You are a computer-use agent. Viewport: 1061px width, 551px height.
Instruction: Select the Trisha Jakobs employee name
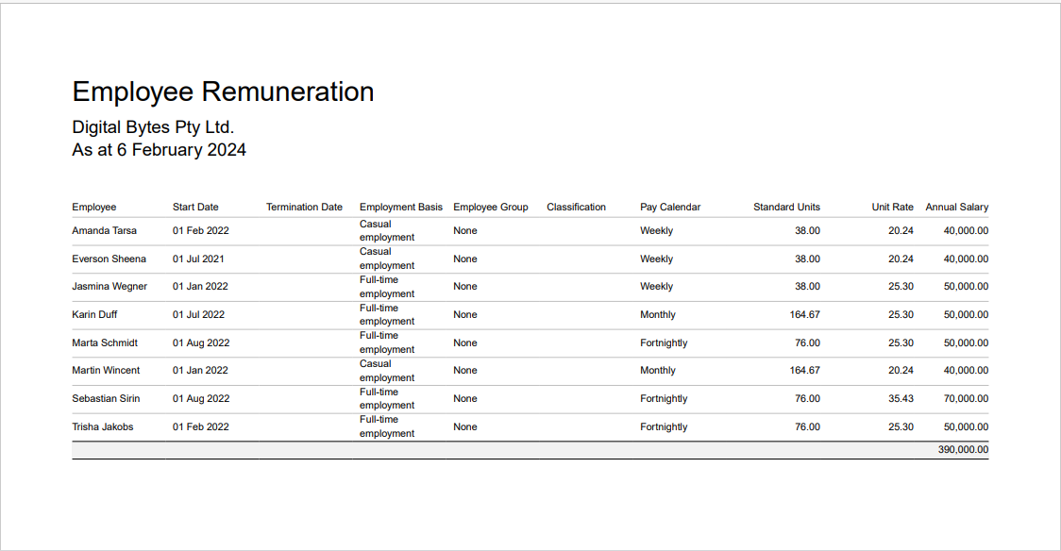click(x=103, y=427)
